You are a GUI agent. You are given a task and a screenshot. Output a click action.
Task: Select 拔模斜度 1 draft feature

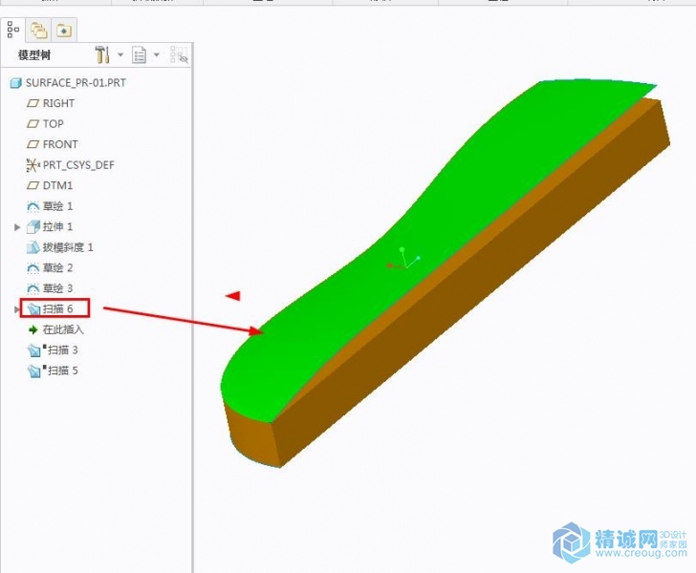(x=68, y=247)
